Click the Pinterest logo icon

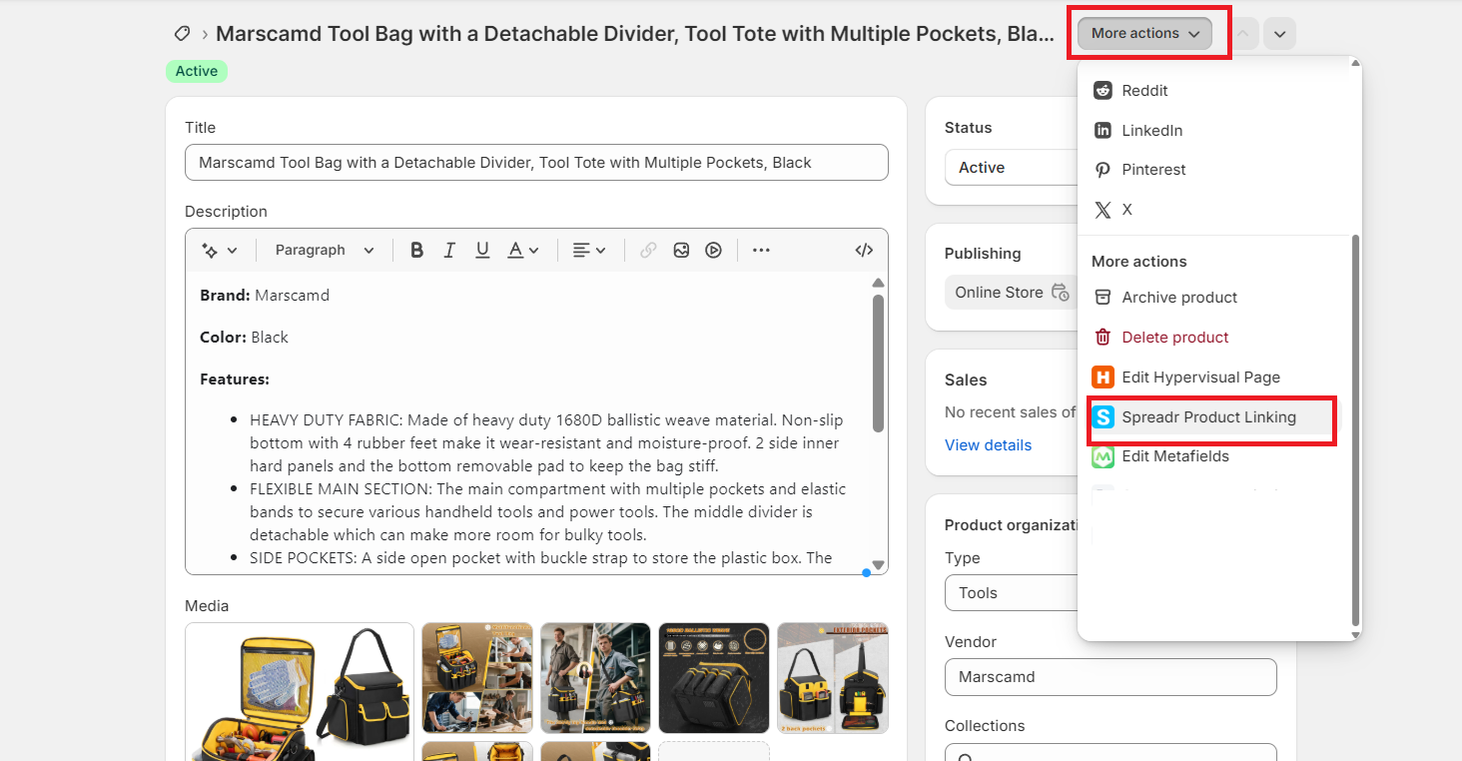1102,170
